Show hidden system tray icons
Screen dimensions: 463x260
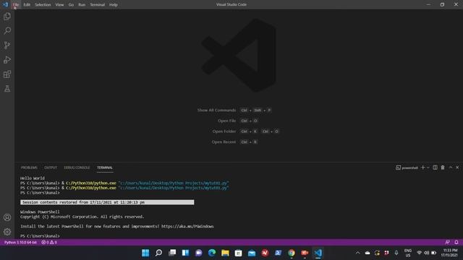(357, 253)
